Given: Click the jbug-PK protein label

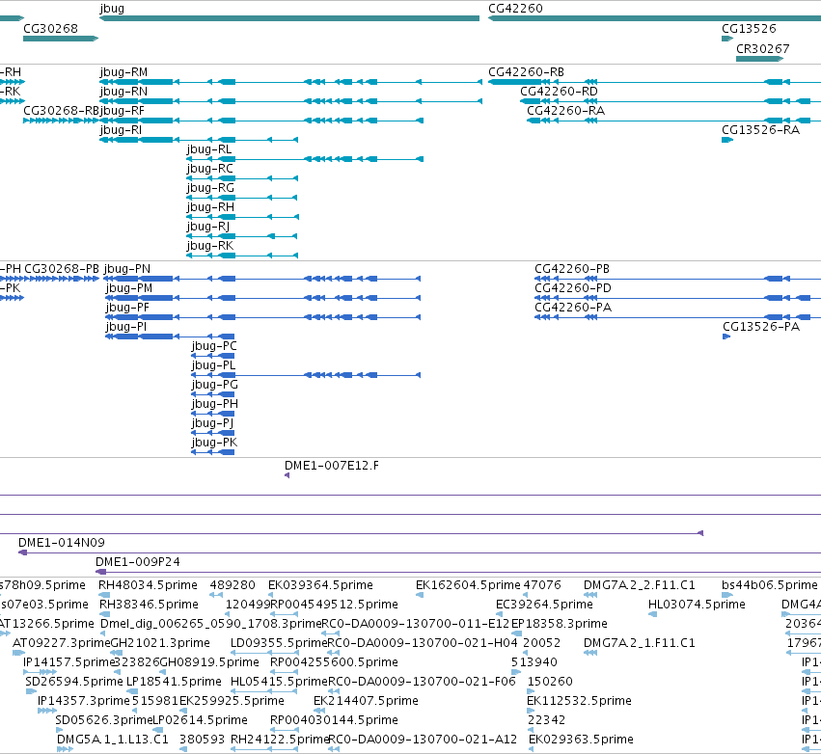Looking at the screenshot, I should (x=214, y=444).
